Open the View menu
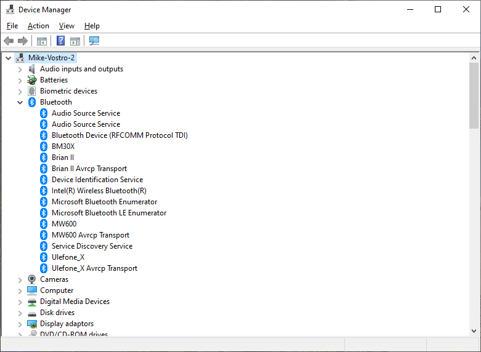 pos(67,26)
